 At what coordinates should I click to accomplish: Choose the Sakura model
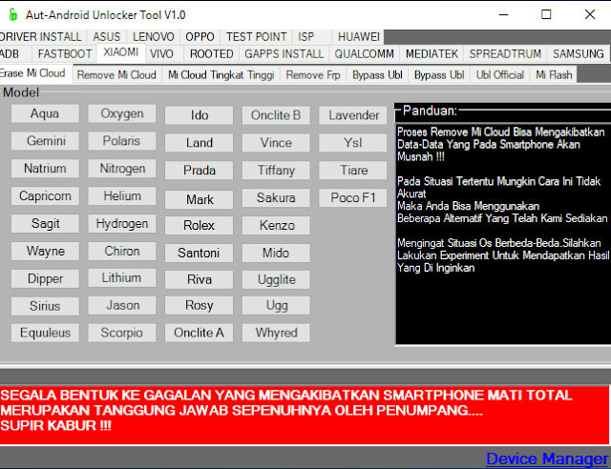click(x=276, y=197)
